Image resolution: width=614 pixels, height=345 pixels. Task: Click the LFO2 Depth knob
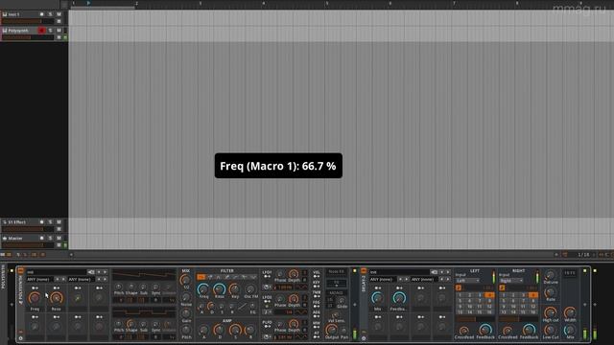tap(294, 299)
